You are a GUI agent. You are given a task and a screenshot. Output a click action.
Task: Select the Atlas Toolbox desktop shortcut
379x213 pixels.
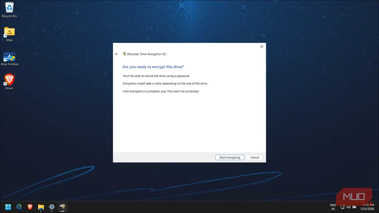pyautogui.click(x=9, y=59)
